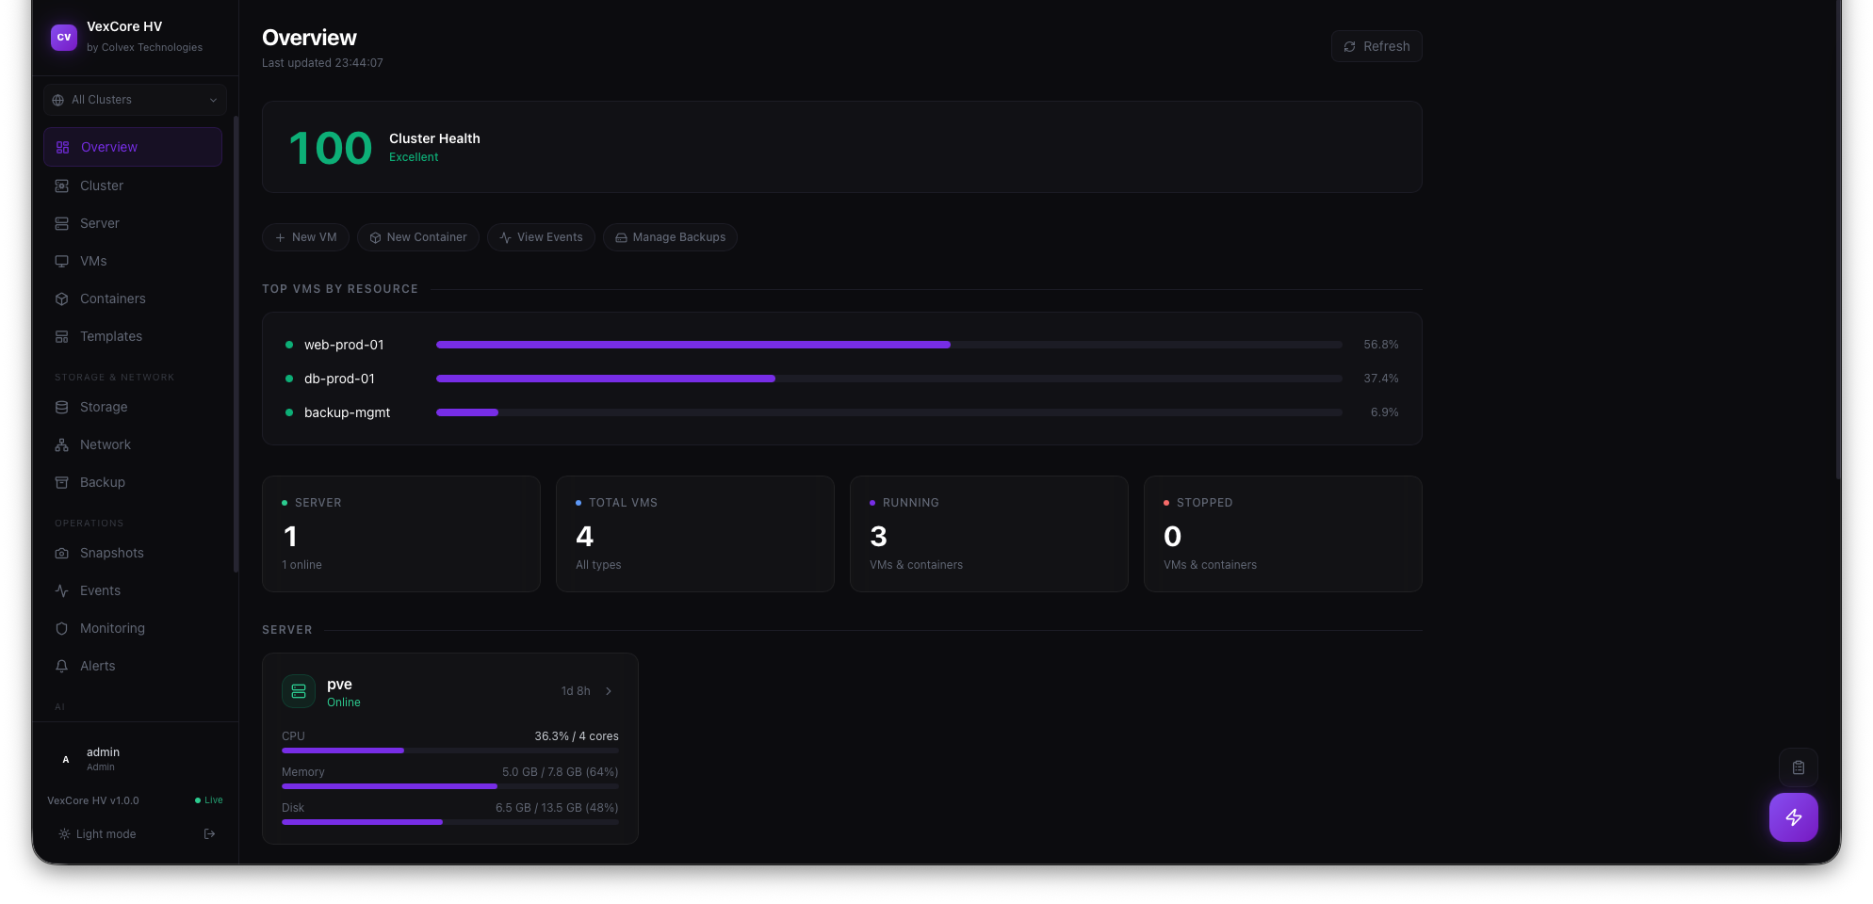Image resolution: width=1873 pixels, height=904 pixels.
Task: Click the logout icon
Action: pyautogui.click(x=209, y=834)
